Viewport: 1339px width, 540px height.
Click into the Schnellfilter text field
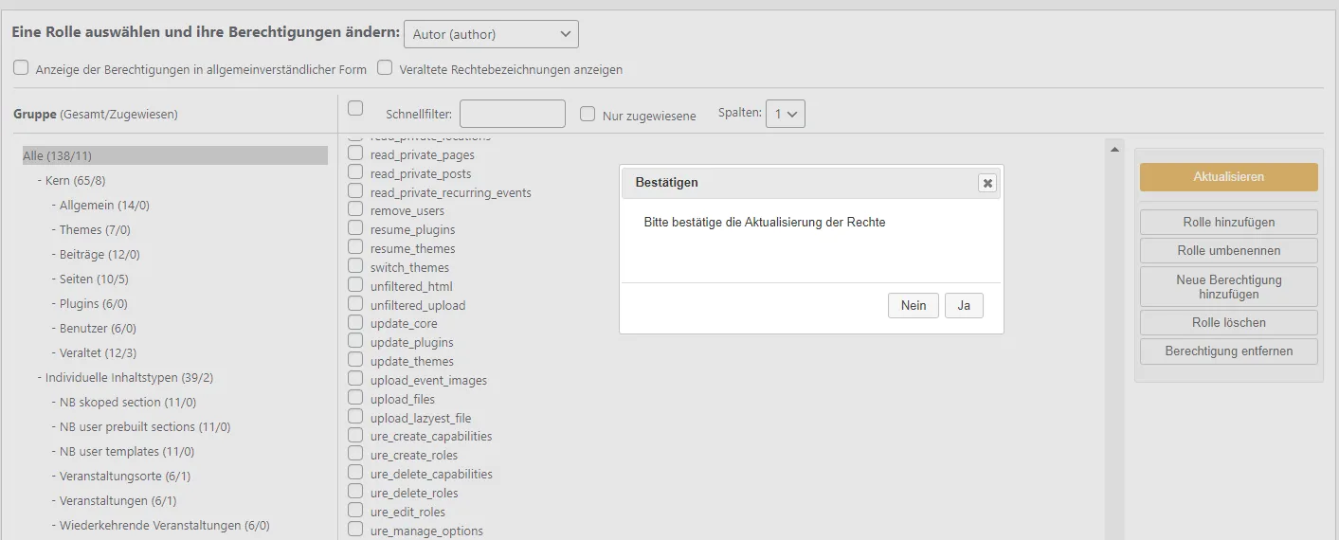click(513, 114)
